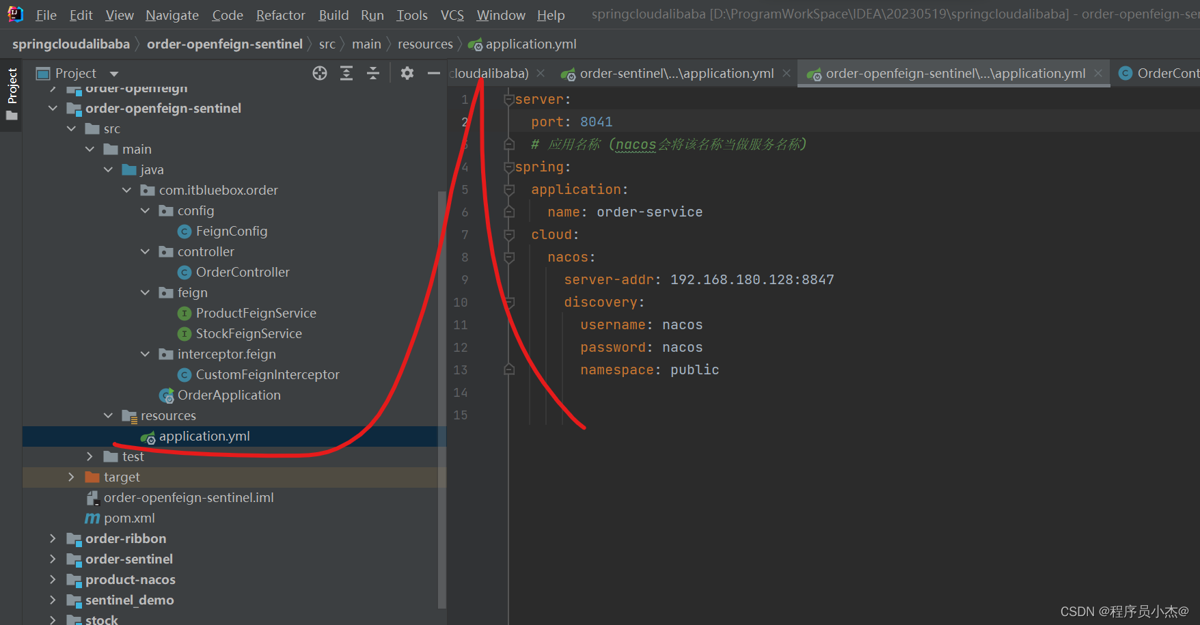Collapse the controller package
Image resolution: width=1200 pixels, height=625 pixels.
[x=145, y=251]
